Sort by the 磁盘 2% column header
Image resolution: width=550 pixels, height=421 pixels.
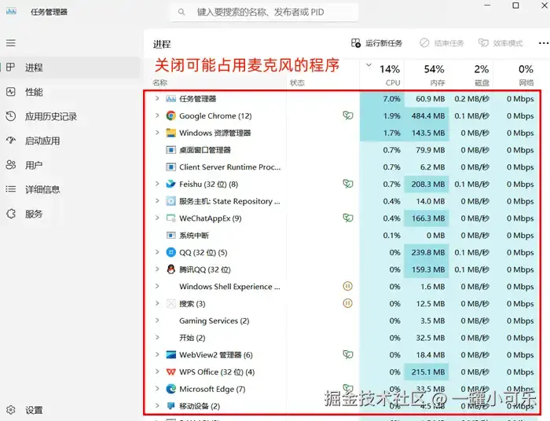471,75
